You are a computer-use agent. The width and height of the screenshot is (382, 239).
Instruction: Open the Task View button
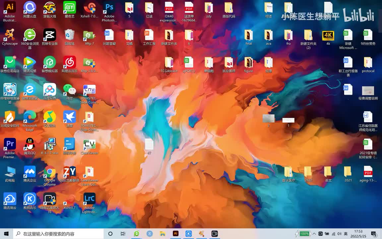(x=123, y=234)
